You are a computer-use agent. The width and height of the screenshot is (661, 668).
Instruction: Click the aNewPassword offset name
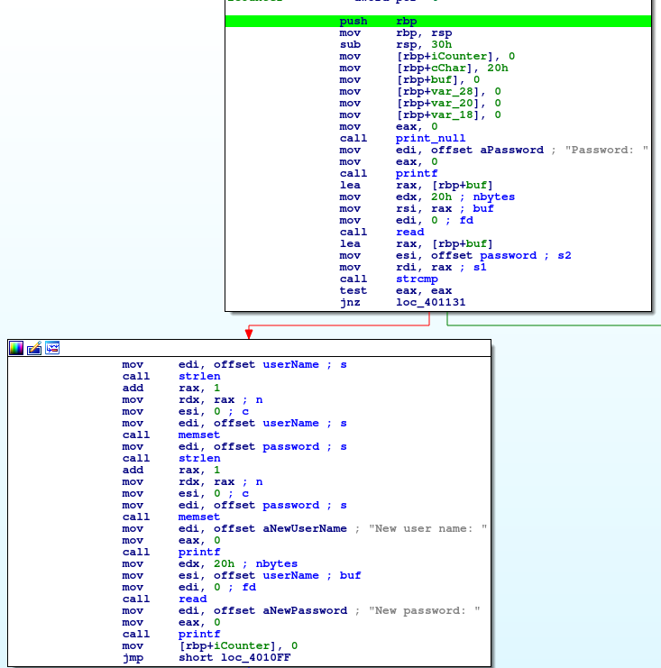tap(305, 610)
